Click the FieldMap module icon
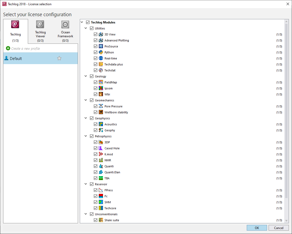The width and height of the screenshot is (292, 234). [101, 82]
